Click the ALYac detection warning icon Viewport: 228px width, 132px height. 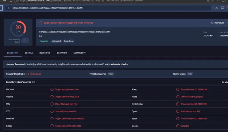point(178,89)
